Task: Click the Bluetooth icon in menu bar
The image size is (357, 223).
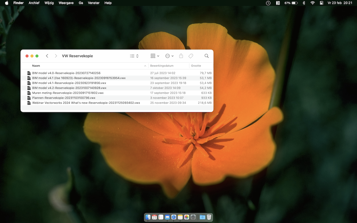Action: [304, 3]
